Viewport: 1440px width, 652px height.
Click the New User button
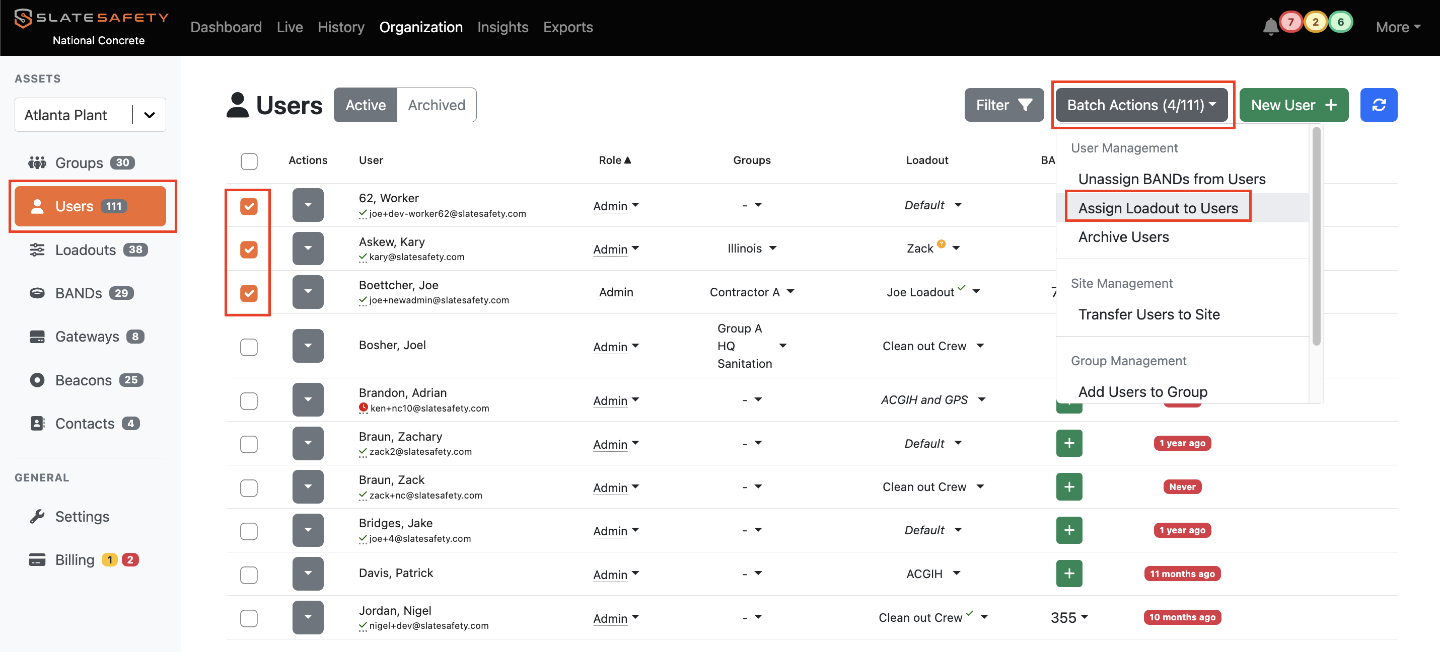tap(1293, 105)
